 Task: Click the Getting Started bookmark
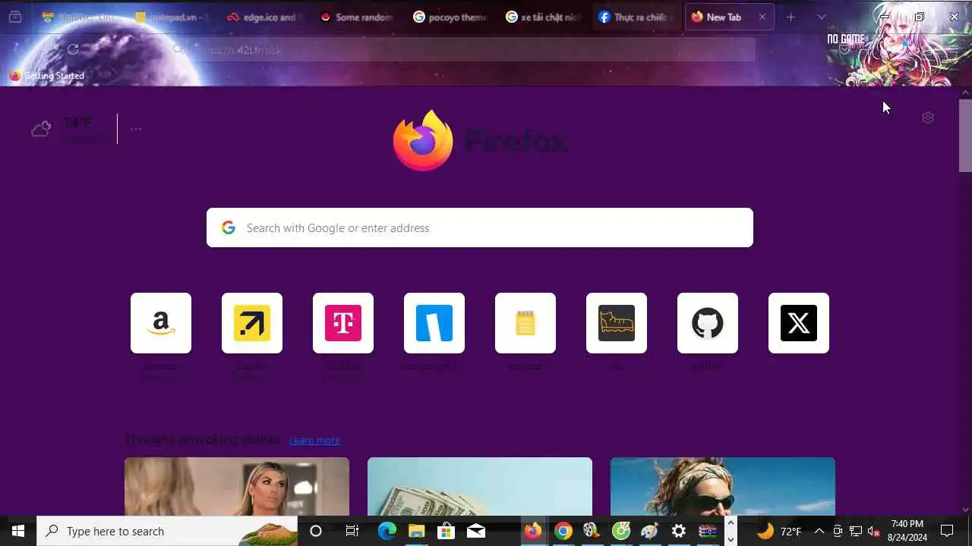47,76
